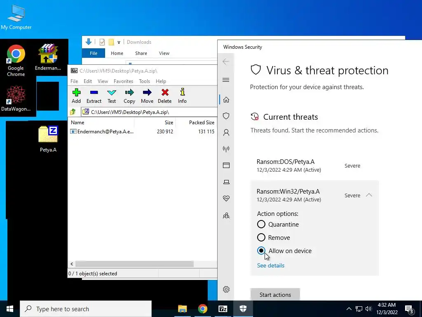This screenshot has width=422, height=317.
Task: Open the Favorites menu in 7-Zip
Action: click(123, 81)
